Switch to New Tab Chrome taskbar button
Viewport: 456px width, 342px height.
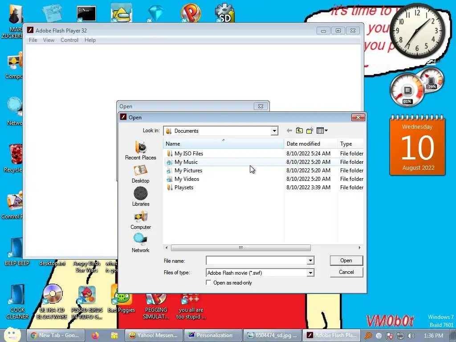pos(55,335)
